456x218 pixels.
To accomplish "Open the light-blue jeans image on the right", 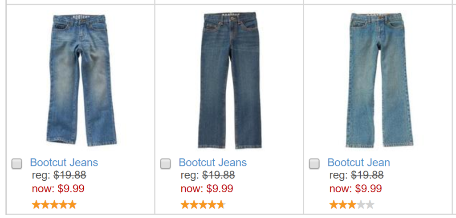I will click(379, 80).
